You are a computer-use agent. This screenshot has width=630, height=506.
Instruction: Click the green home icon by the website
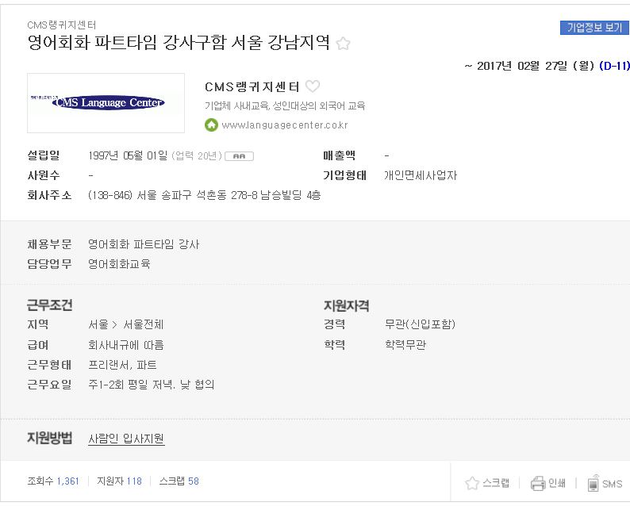[211, 125]
